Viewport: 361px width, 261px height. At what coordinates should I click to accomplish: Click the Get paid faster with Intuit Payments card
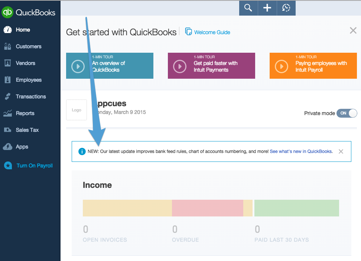(x=211, y=66)
